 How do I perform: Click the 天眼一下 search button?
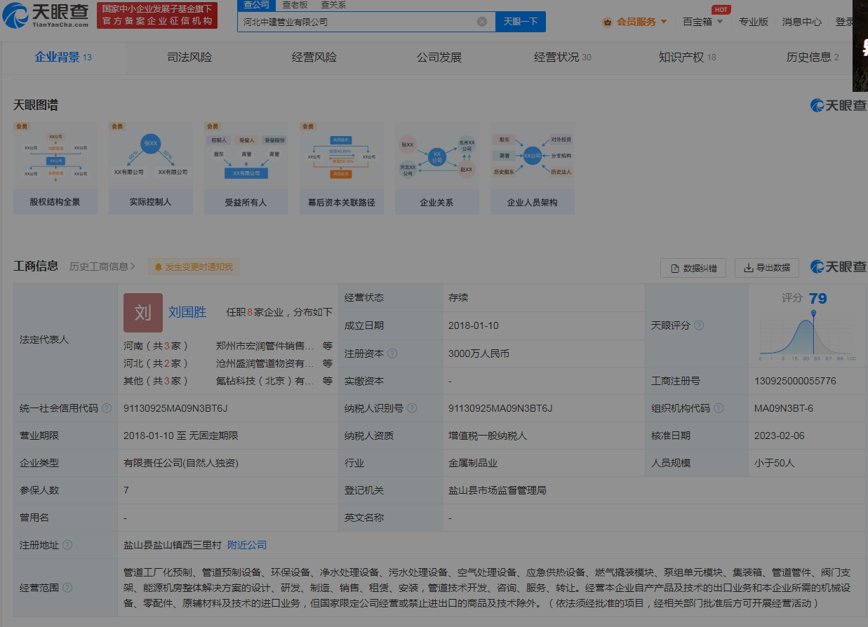tap(521, 22)
